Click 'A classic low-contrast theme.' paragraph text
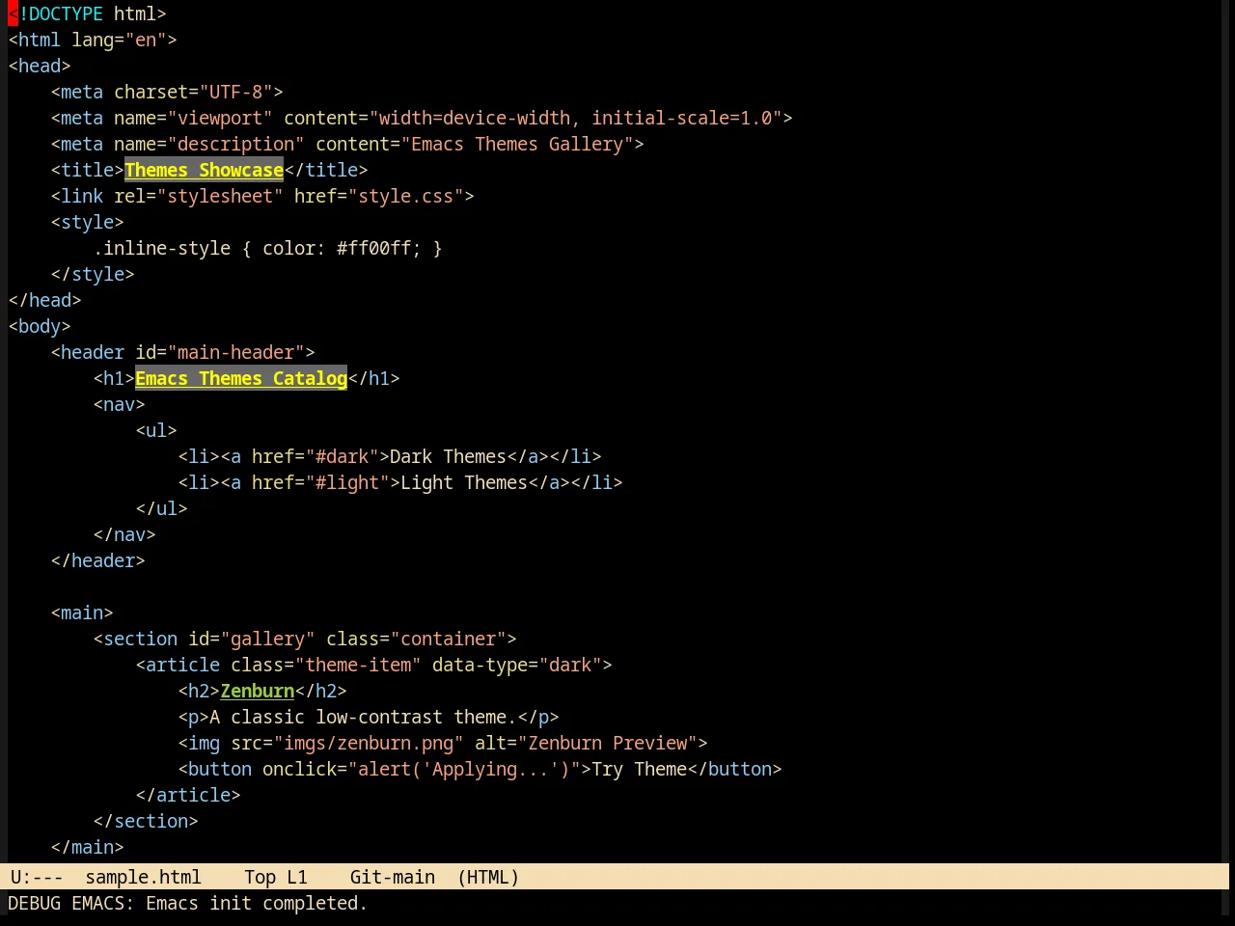Viewport: 1235px width, 926px height. 363,717
